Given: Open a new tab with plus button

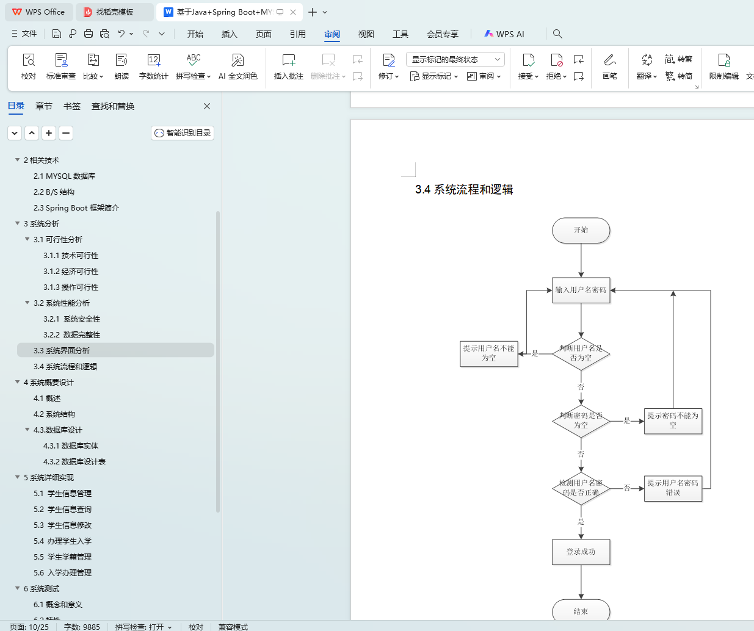Looking at the screenshot, I should pyautogui.click(x=313, y=12).
